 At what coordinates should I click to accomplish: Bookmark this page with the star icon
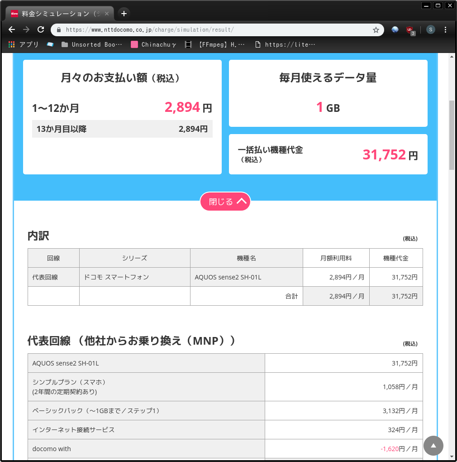coord(376,30)
